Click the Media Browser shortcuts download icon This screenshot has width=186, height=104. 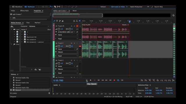12,26
